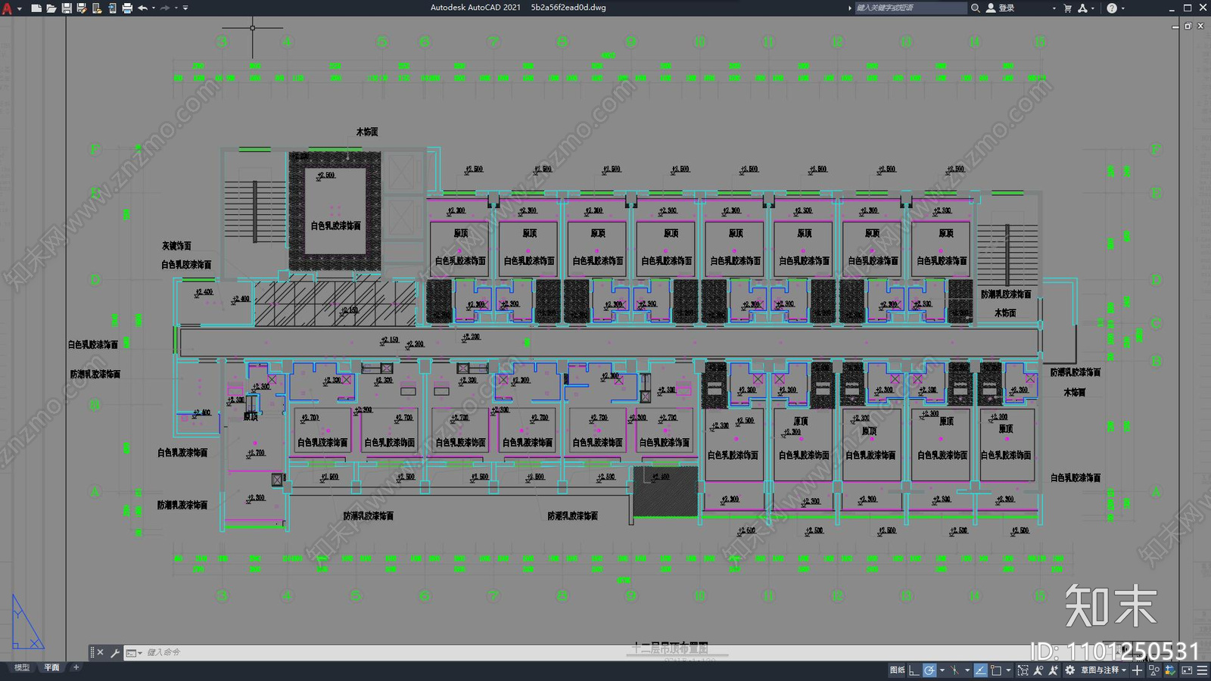Screen dimensions: 1211x681
Task: Open the Autodesk App Store cart icon
Action: 1068,8
